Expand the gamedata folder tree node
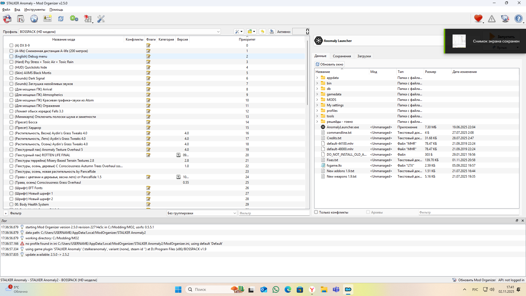 pyautogui.click(x=317, y=94)
